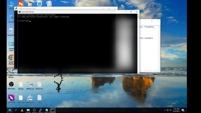Screen dimensions: 201x113
Task: Select the Command Prompt taskbar button
Action: pos(53,110)
